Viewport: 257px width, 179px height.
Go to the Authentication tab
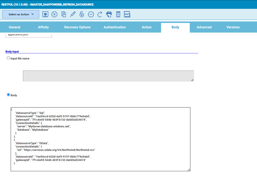click(114, 27)
